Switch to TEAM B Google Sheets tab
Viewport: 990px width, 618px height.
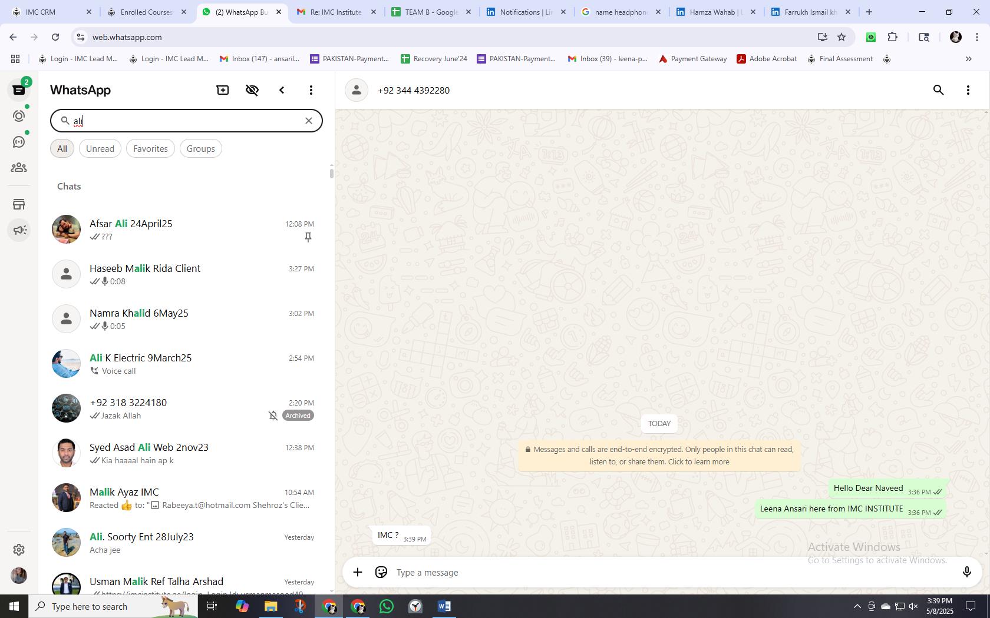pos(431,12)
